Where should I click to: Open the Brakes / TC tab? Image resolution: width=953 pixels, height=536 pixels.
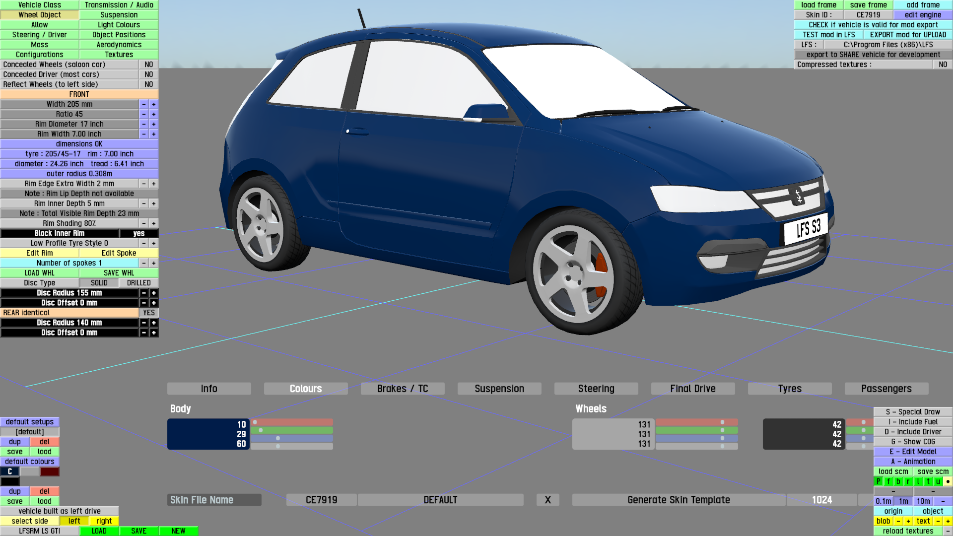(x=402, y=389)
